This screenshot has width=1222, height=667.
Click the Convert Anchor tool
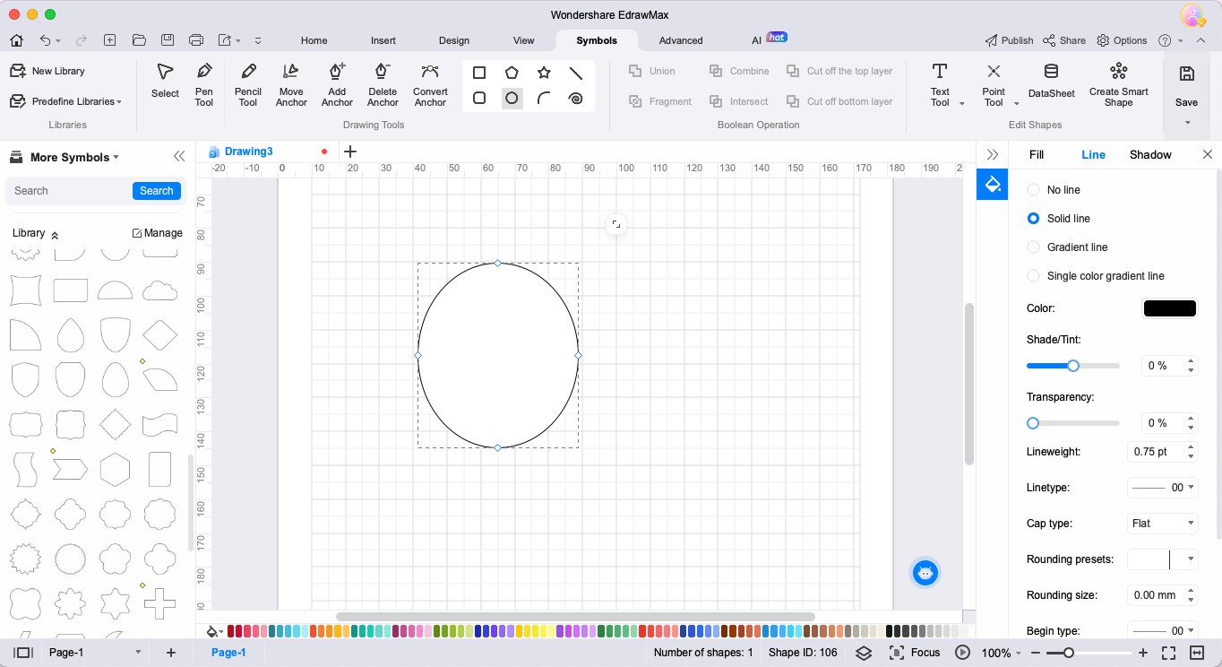pos(430,84)
